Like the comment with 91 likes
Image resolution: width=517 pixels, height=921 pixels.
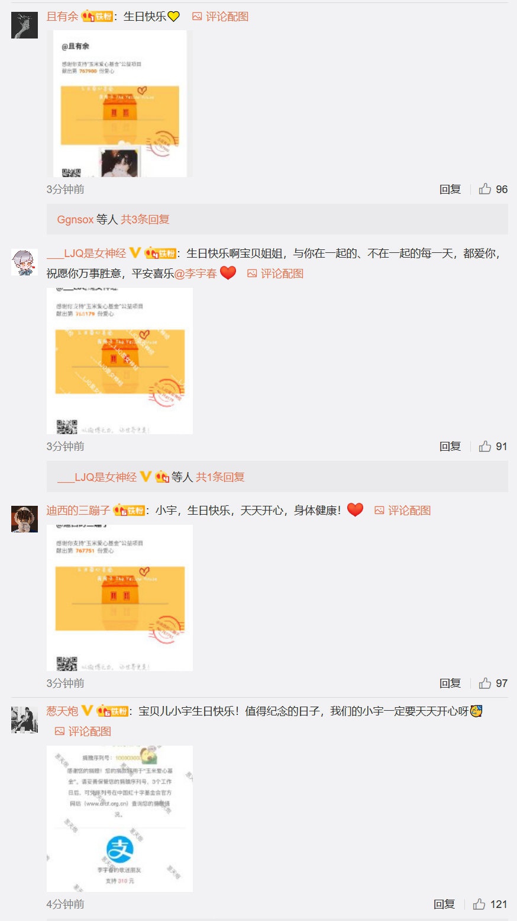point(485,446)
